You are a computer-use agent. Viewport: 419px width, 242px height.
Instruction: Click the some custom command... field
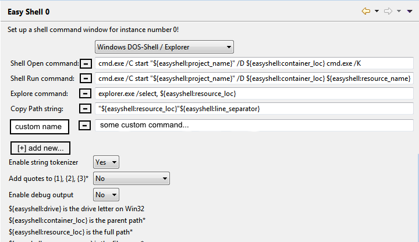[254, 125]
